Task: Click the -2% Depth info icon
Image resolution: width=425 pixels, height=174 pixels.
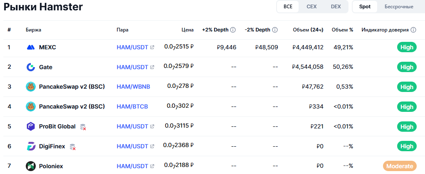Action: pyautogui.click(x=275, y=30)
